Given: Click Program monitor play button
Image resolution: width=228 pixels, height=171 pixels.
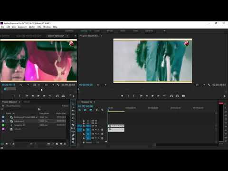Looking at the screenshot, I should (x=152, y=96).
